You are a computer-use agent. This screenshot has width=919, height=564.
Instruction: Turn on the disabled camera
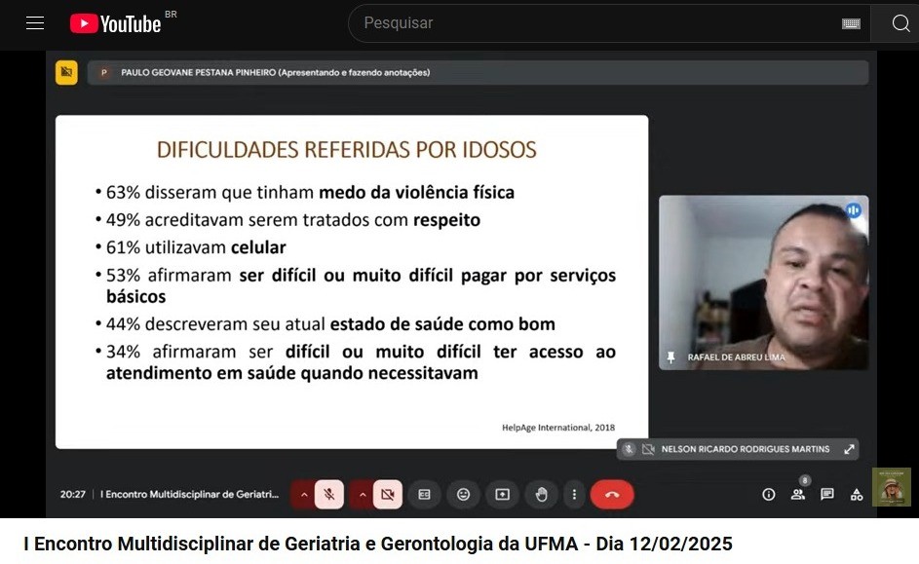(x=386, y=494)
